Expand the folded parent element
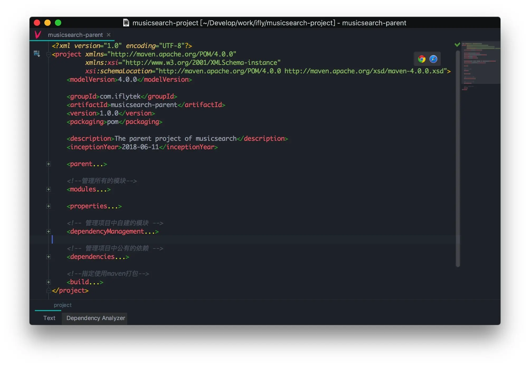 (49, 164)
